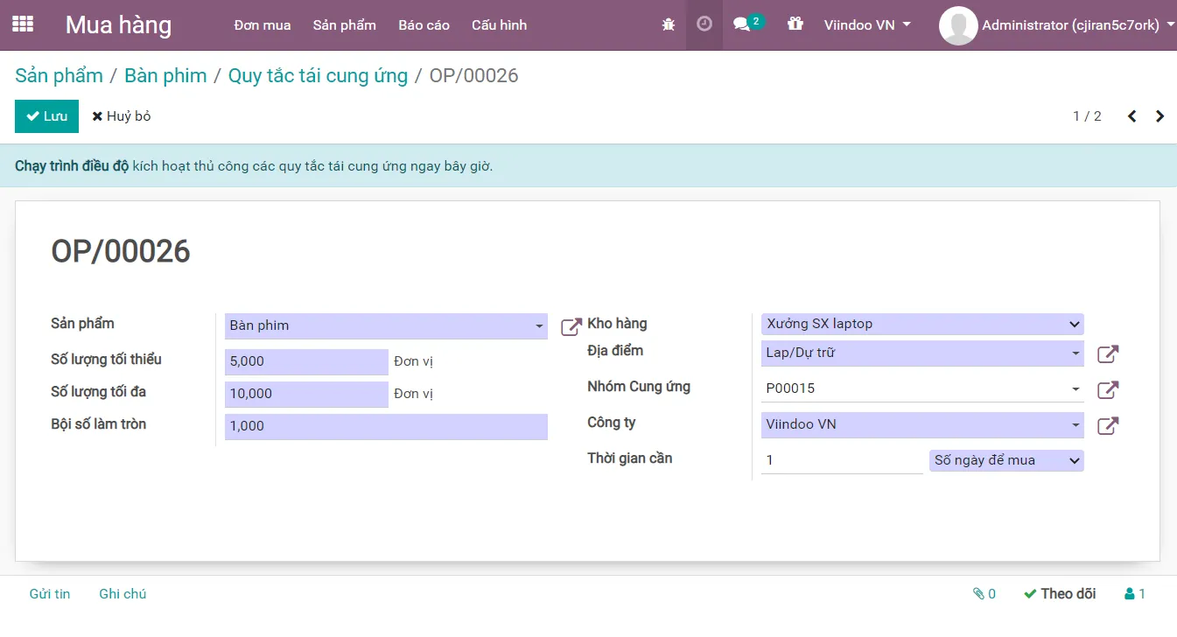Go to next record arrow
Viewport: 1177px width, 637px height.
(1159, 116)
